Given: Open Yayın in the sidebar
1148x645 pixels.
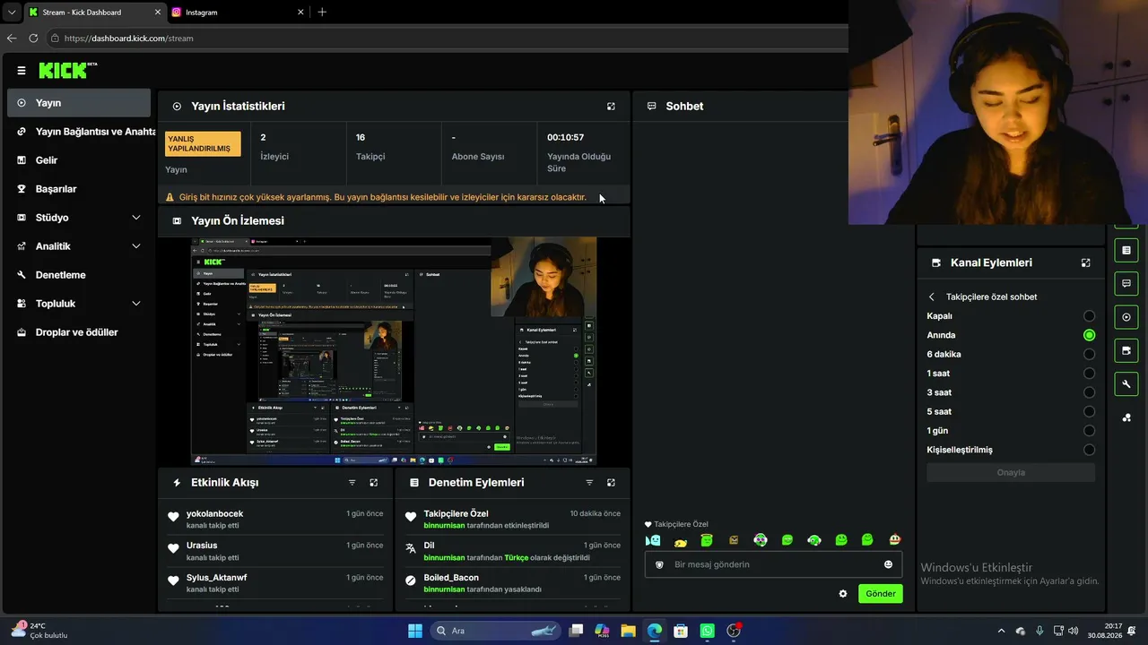Looking at the screenshot, I should pyautogui.click(x=79, y=103).
